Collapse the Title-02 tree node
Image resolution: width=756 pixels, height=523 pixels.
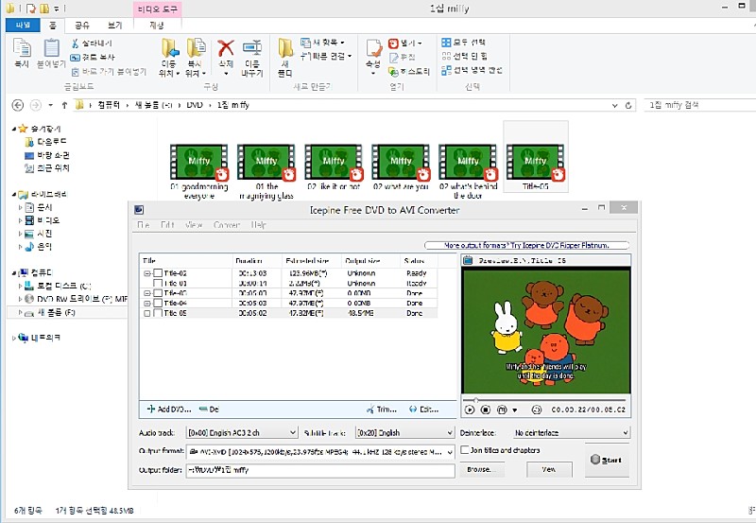(147, 273)
